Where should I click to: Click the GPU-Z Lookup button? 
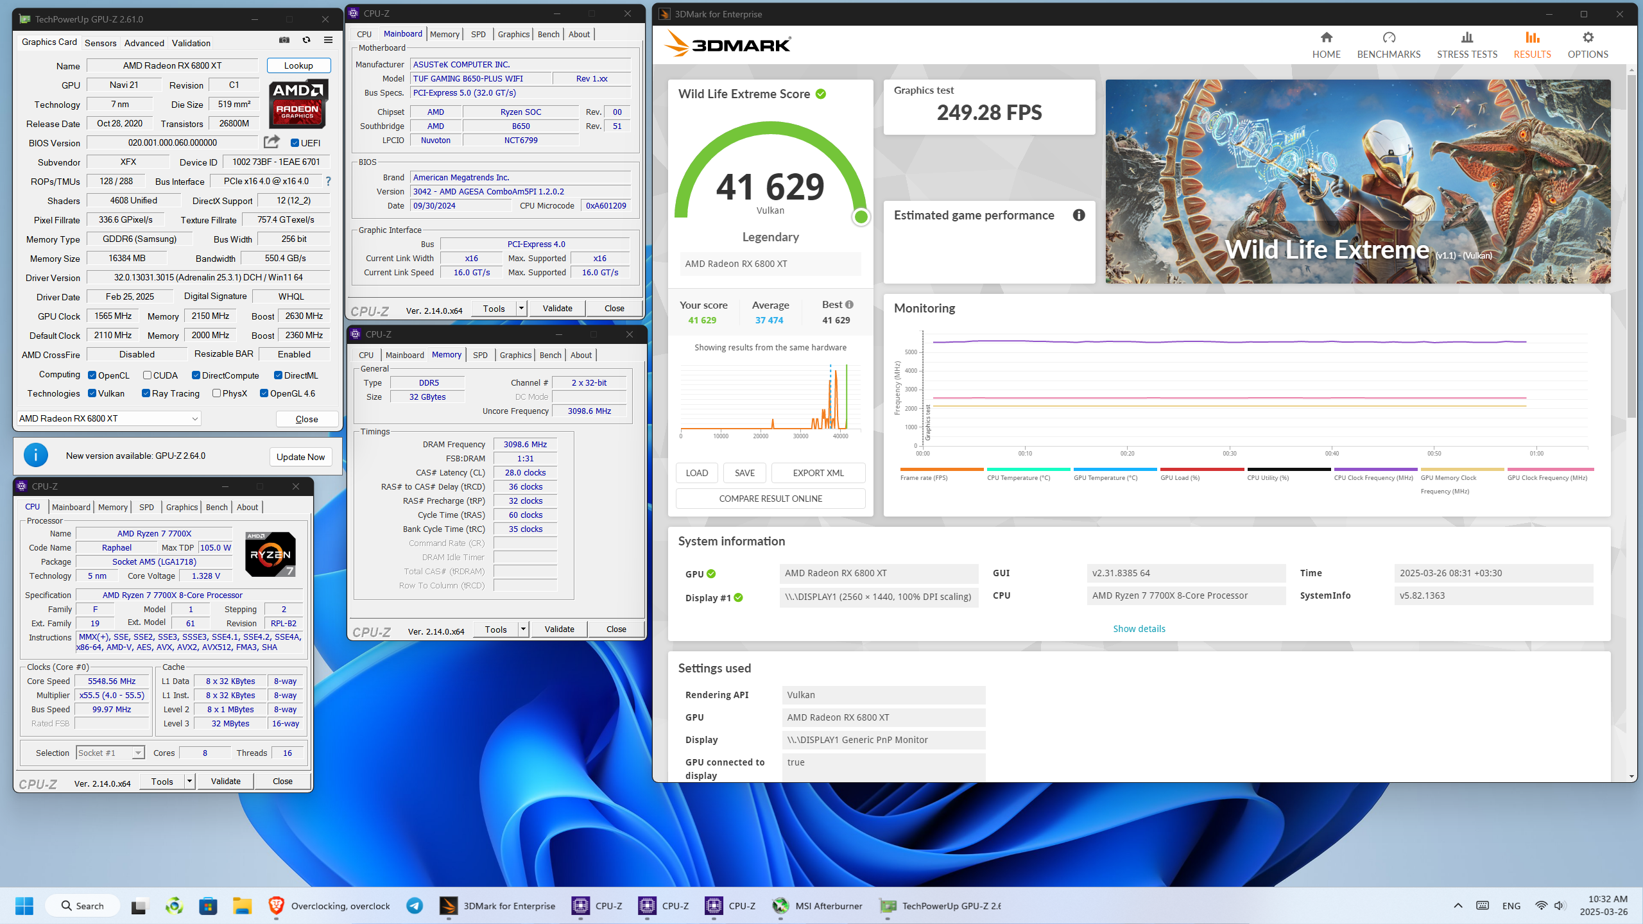(x=298, y=65)
